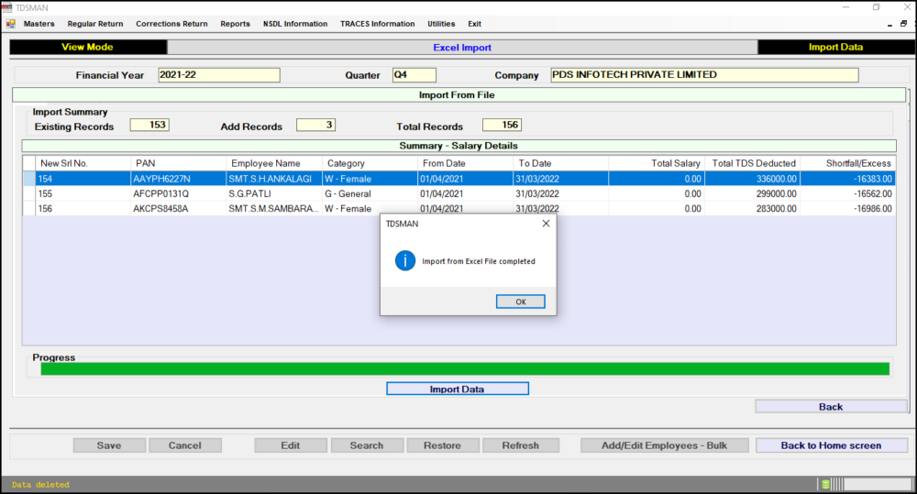Image resolution: width=917 pixels, height=494 pixels.
Task: Open the Utilities menu
Action: point(441,24)
